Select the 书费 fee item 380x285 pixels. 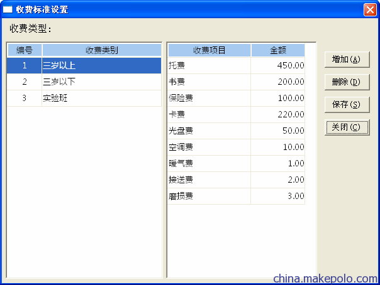click(209, 82)
